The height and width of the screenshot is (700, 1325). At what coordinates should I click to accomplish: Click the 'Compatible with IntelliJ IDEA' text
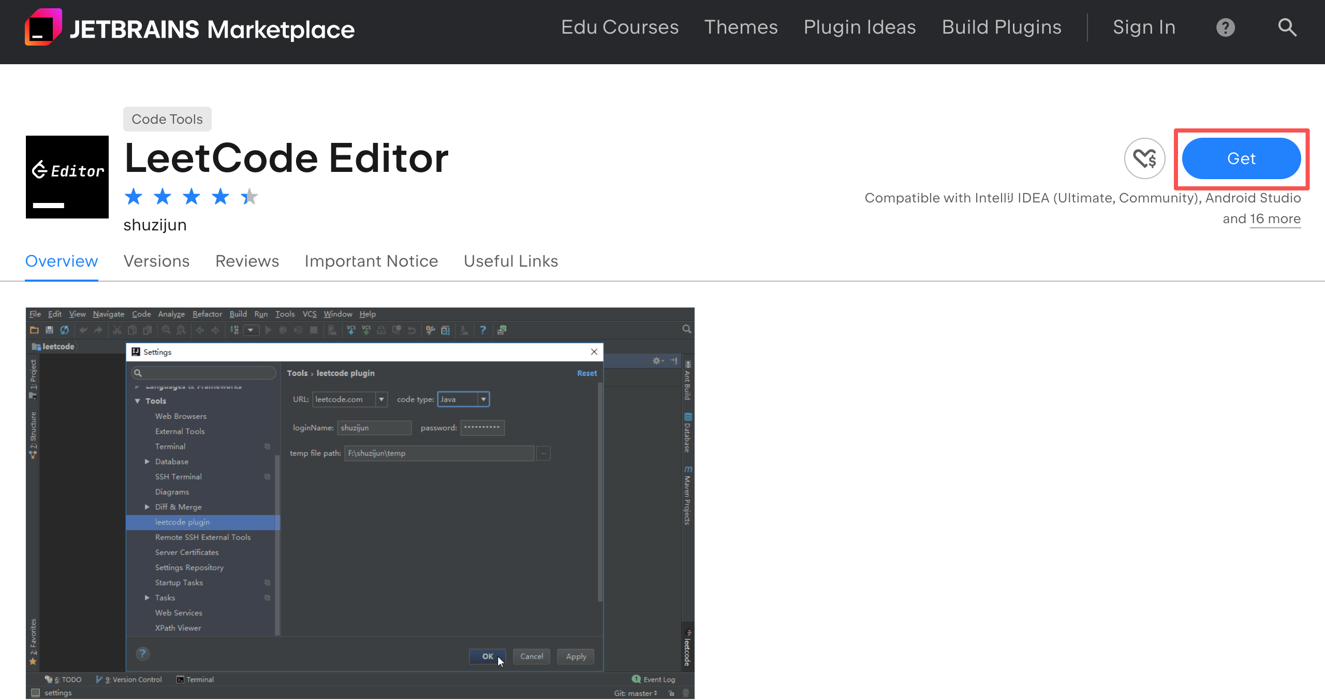coord(1083,198)
